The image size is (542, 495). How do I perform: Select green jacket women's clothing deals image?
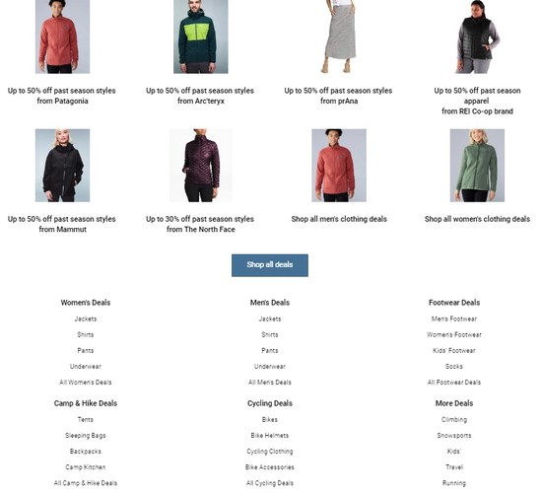[477, 166]
